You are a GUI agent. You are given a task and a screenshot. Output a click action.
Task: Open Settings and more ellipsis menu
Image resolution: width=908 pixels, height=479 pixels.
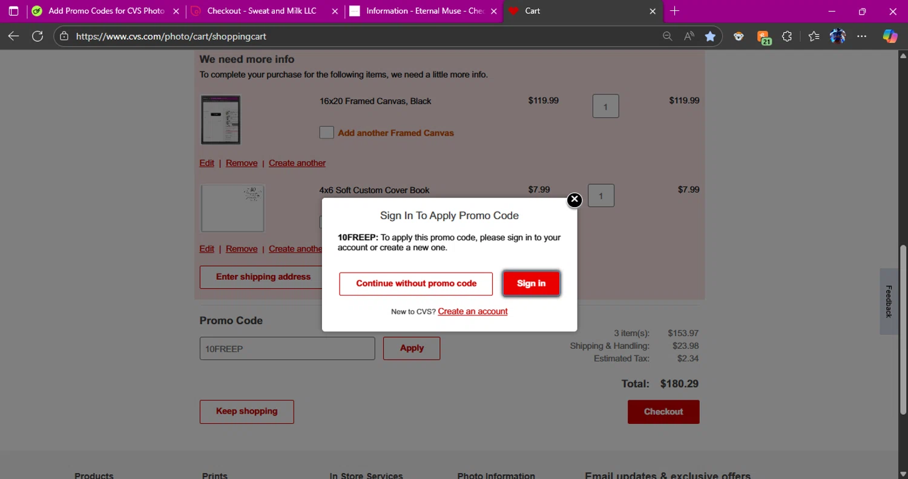point(862,36)
